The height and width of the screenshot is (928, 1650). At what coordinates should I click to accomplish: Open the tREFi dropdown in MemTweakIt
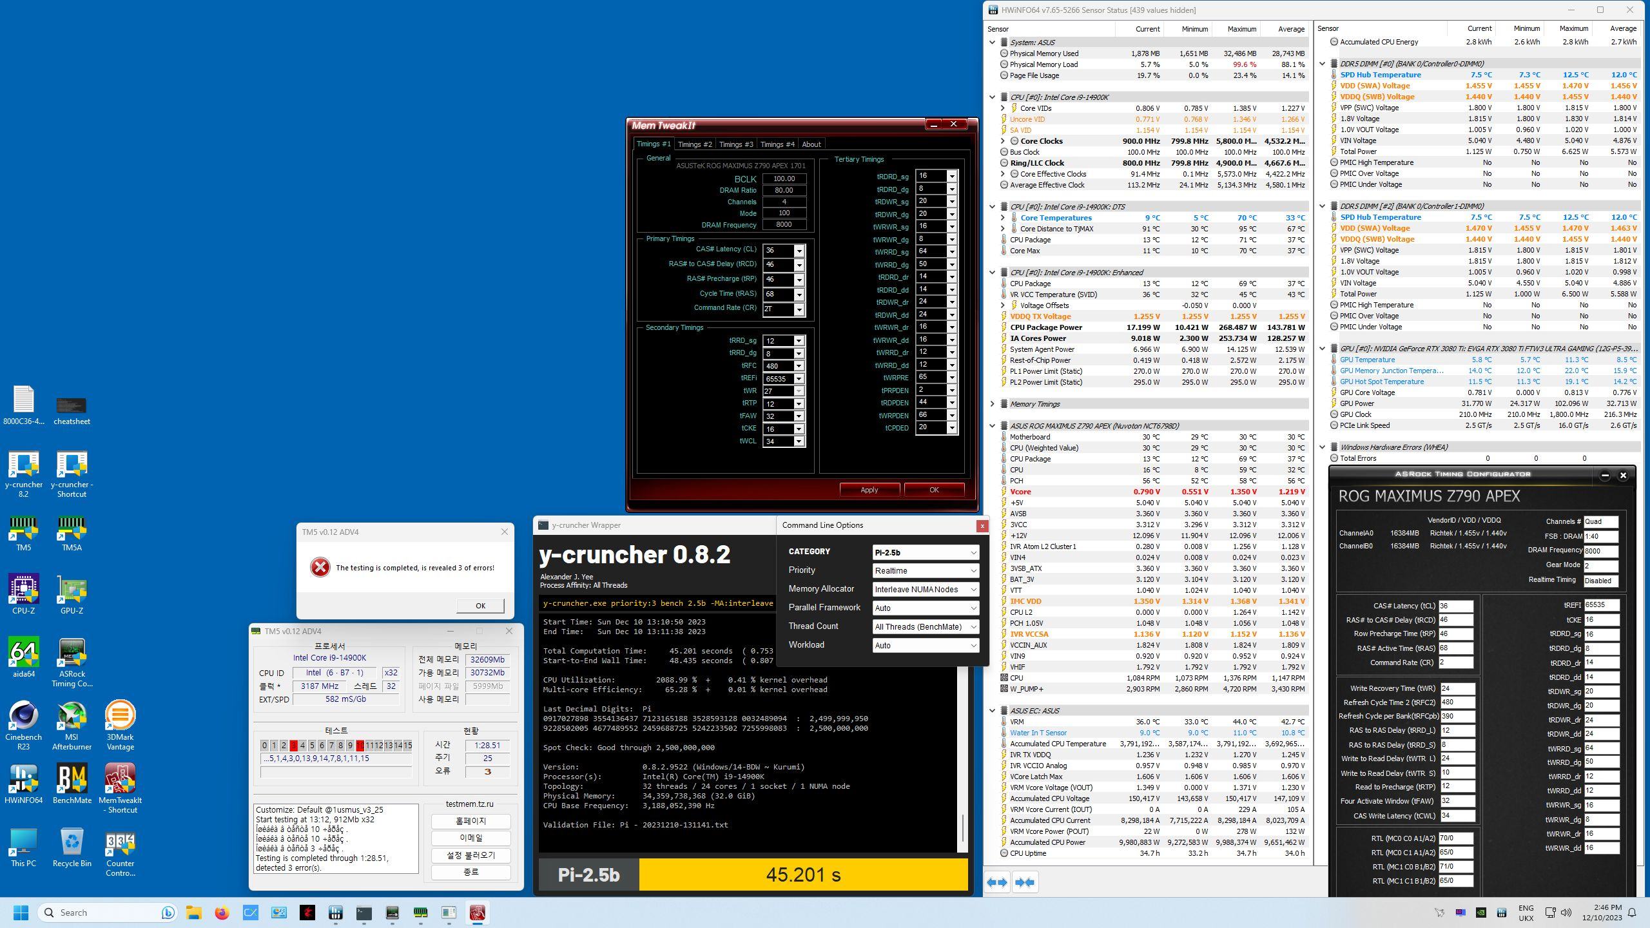[x=799, y=379]
